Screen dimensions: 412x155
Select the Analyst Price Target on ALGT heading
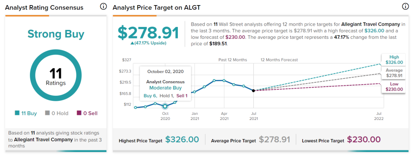pyautogui.click(x=157, y=8)
